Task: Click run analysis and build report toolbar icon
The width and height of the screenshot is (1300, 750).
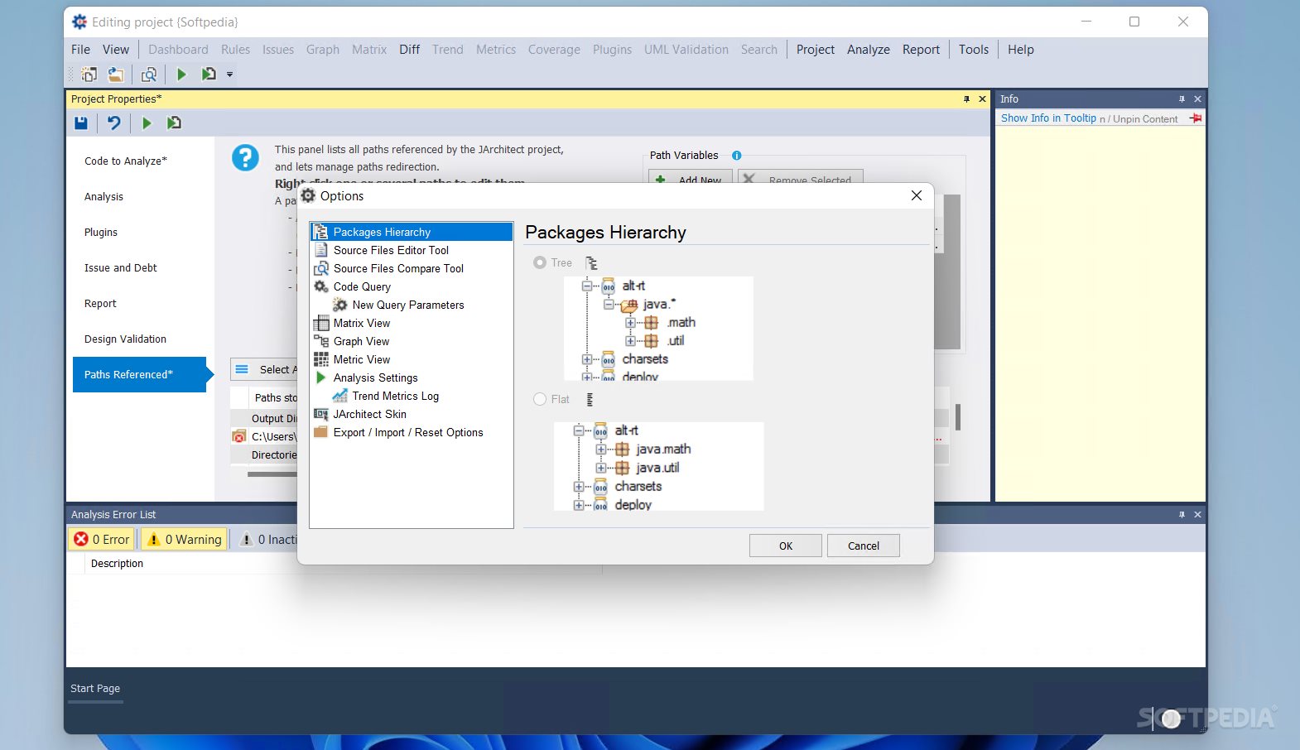Action: pos(209,75)
